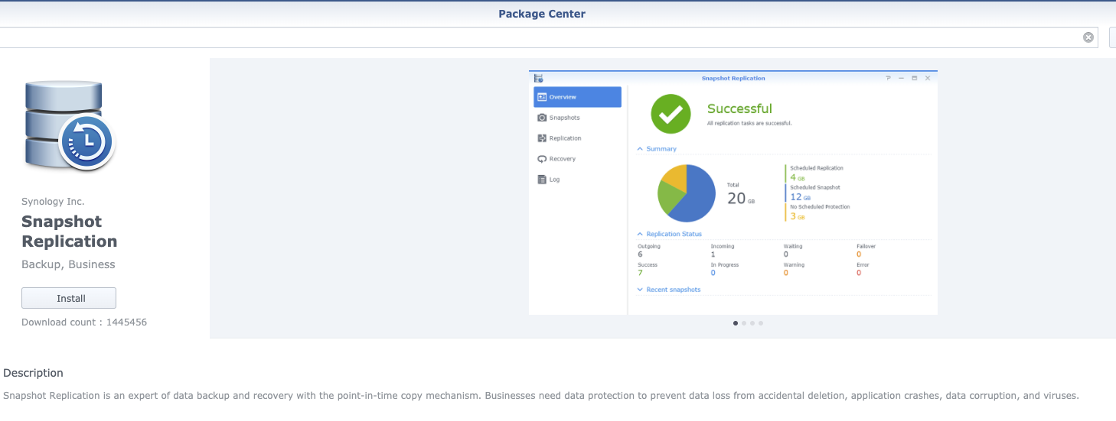
Task: Open the Overview item in preview screenshot
Action: pos(577,97)
